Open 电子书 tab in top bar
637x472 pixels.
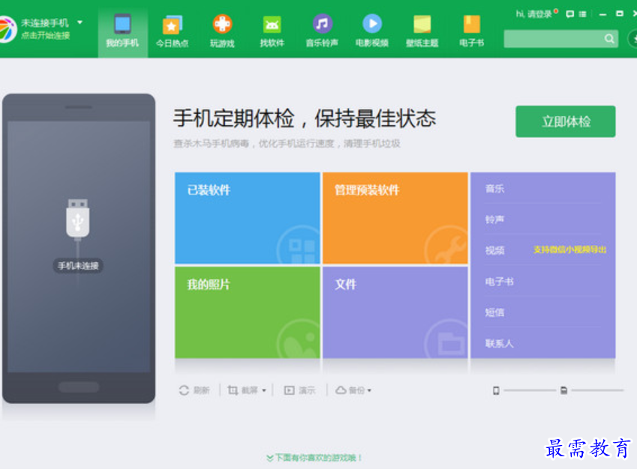(471, 31)
